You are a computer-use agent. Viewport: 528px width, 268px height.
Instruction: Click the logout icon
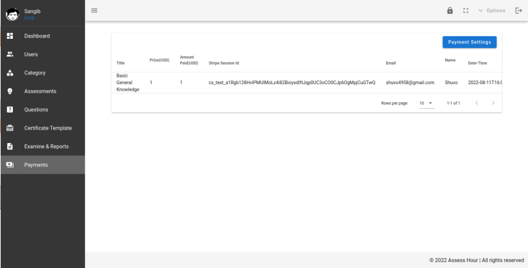coord(518,10)
